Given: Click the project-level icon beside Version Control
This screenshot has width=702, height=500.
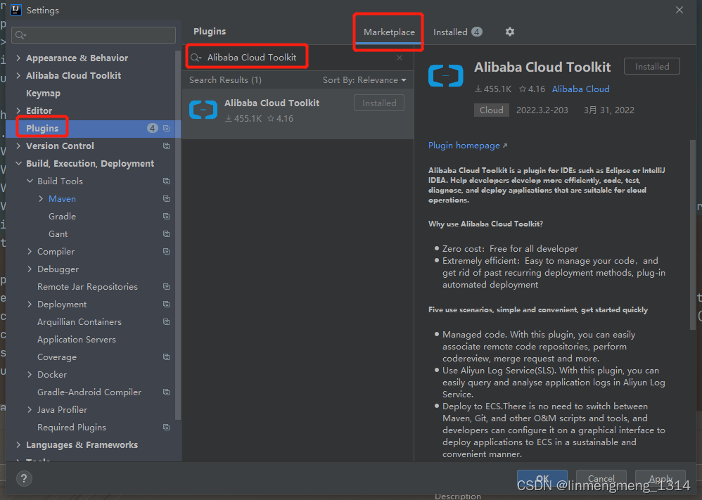Looking at the screenshot, I should (x=167, y=146).
